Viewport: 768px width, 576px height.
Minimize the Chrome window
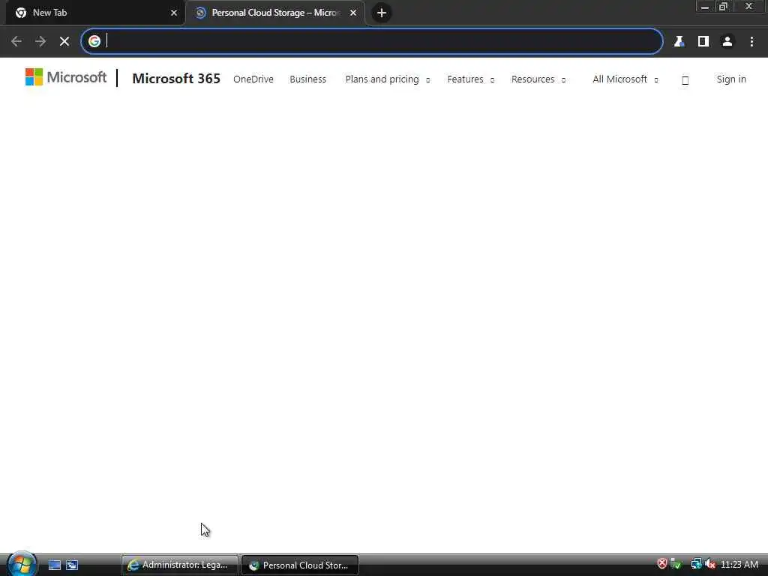tap(705, 7)
